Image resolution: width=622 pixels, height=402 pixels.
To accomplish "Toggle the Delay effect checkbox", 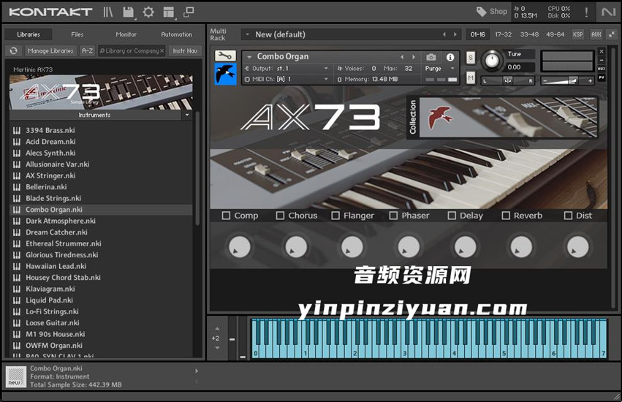I will 452,216.
